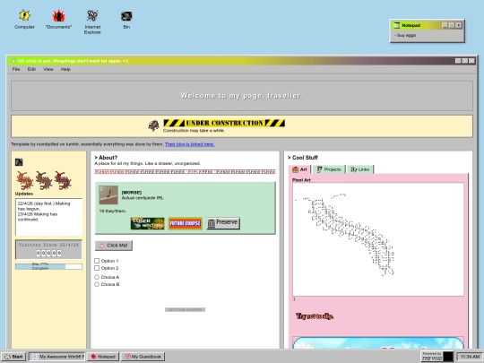The image size is (484, 363).
Task: Minimize the small Notepad widget window
Action: 445,25
